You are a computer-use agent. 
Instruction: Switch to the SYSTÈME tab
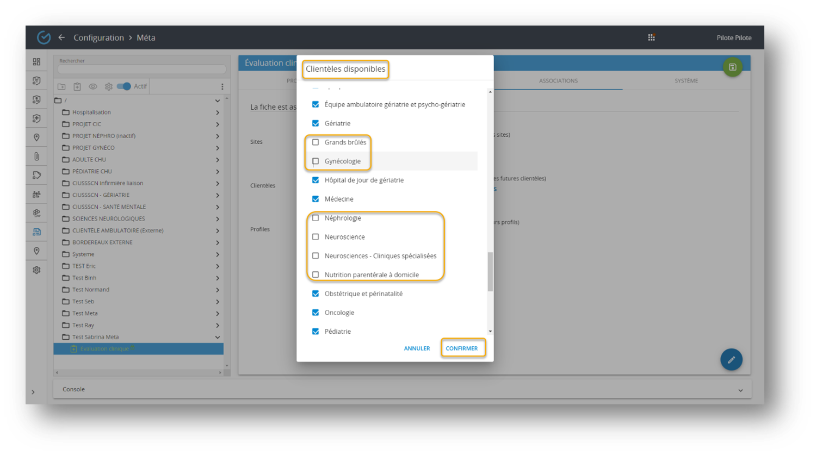686,81
